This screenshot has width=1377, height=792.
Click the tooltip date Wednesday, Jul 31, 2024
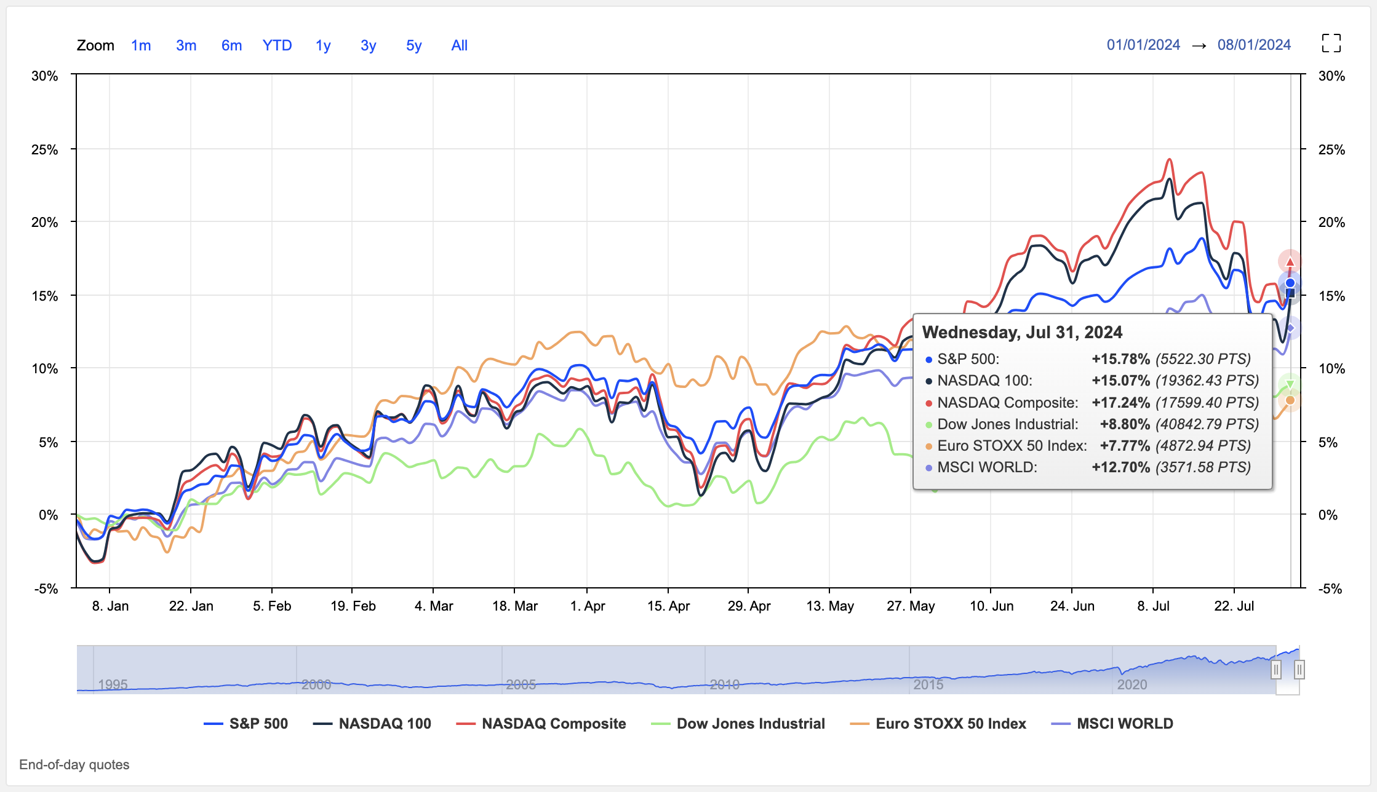1023,333
